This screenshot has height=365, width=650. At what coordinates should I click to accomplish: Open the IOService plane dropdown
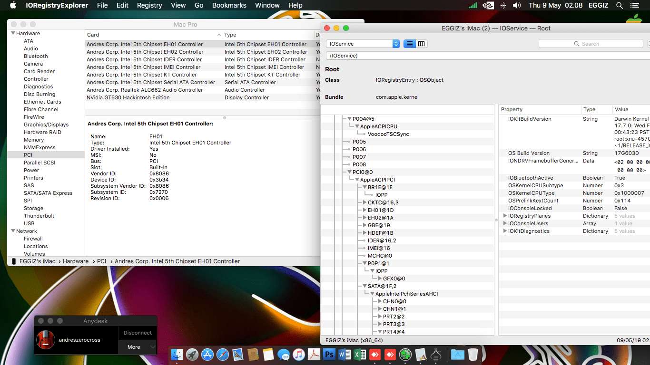(363, 44)
